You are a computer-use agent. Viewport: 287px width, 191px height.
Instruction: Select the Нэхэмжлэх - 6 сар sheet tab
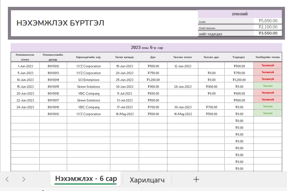click(x=86, y=179)
